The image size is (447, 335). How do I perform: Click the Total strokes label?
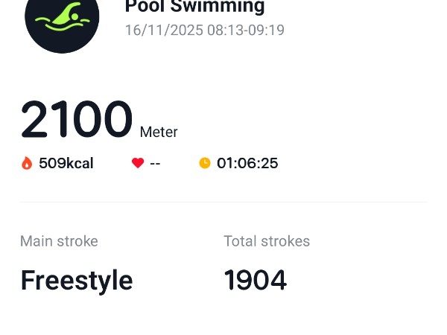tap(267, 241)
